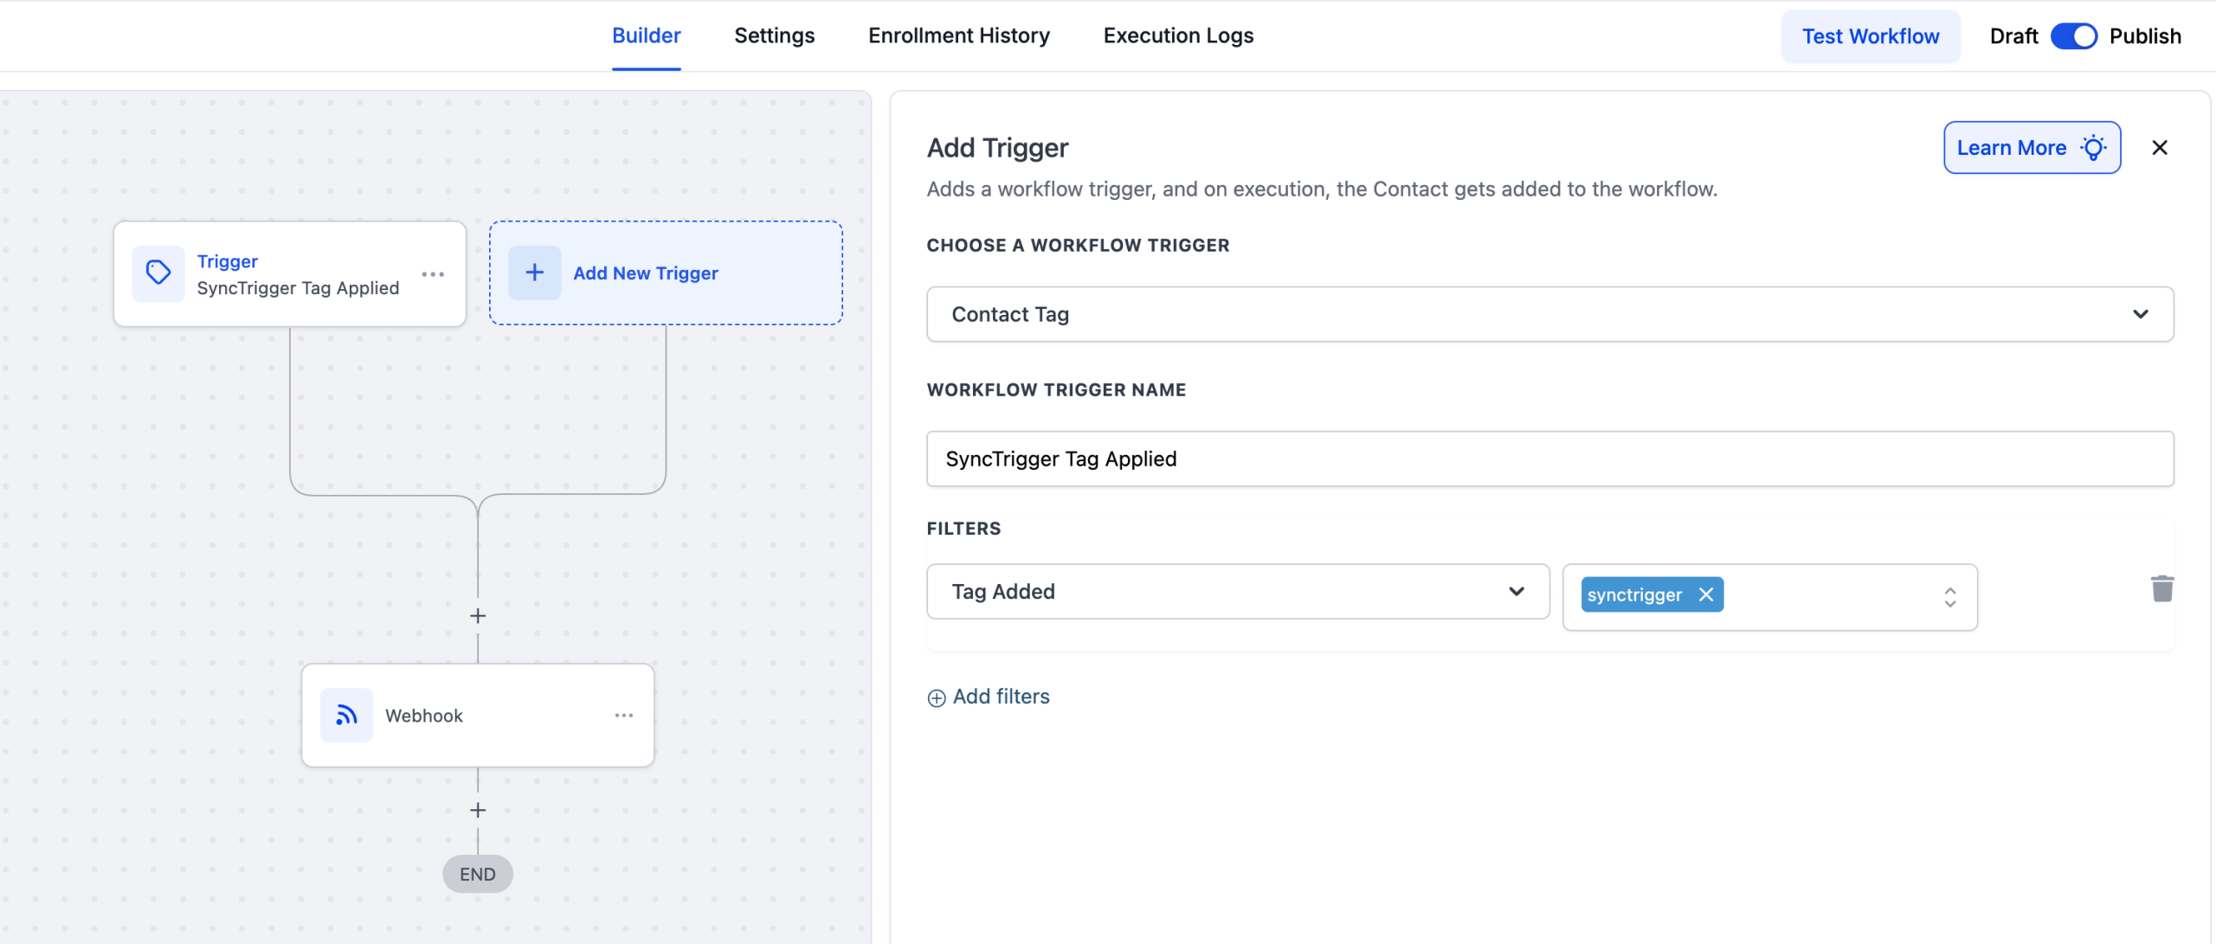Open the Trigger card three-dot menu
Image resolution: width=2216 pixels, height=944 pixels.
coord(433,274)
